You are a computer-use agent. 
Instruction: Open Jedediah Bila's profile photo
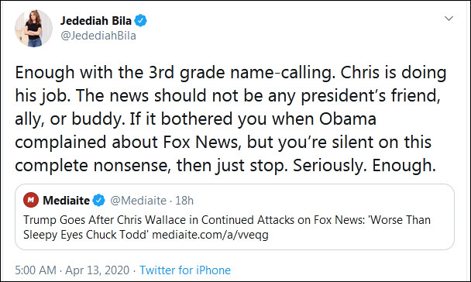33,28
